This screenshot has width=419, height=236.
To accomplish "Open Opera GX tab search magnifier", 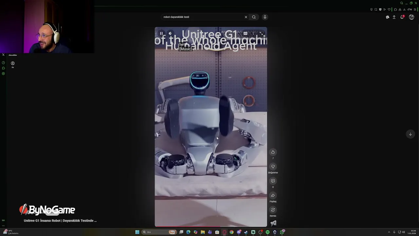I will [402, 3].
